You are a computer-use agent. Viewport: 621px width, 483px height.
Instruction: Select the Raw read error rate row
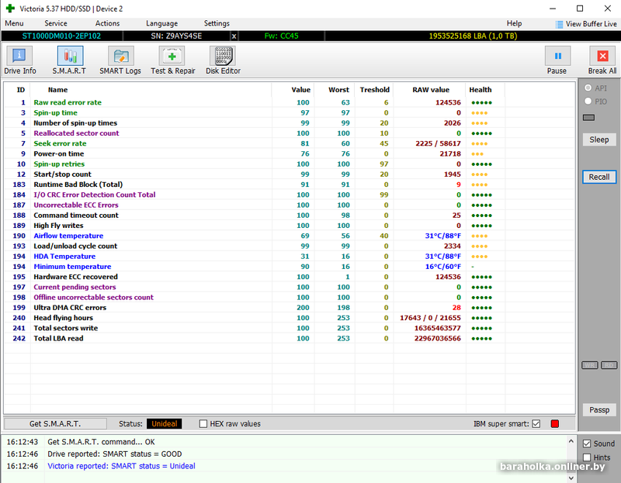pos(289,102)
